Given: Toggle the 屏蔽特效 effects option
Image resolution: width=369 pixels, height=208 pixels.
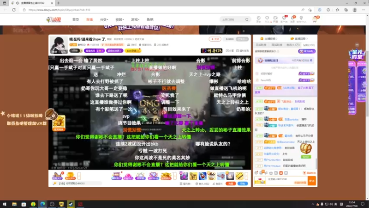Looking at the screenshot, I should 309,173.
